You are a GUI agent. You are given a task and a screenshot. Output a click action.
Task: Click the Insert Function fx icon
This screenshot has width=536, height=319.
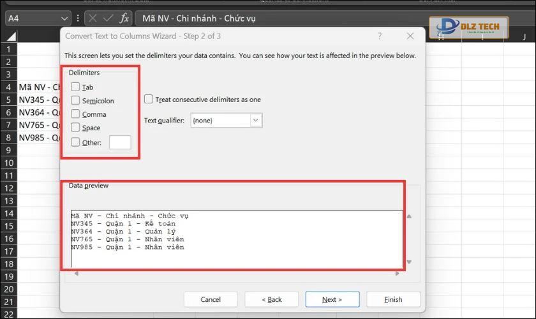[x=124, y=18]
